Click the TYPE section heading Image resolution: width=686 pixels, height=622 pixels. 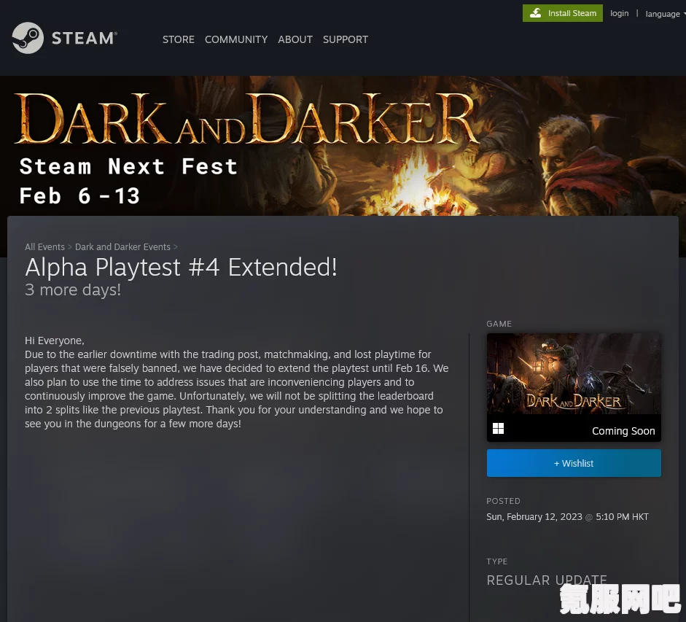coord(497,561)
